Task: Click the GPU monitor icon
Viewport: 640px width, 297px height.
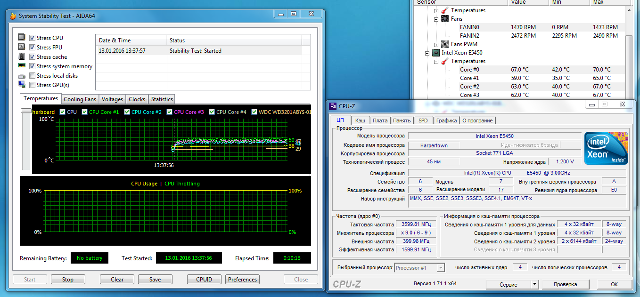Action: point(21,85)
